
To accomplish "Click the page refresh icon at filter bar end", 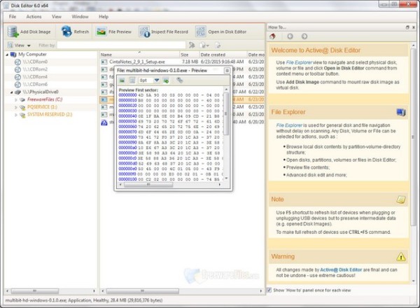I will [x=218, y=45].
